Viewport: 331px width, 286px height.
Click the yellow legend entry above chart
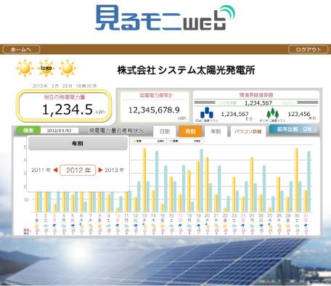point(148,141)
